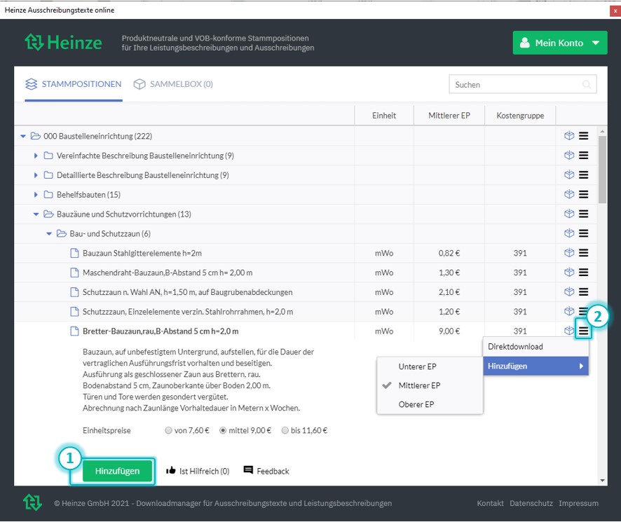The height and width of the screenshot is (522, 621).
Task: Open the Impressum footer link
Action: tap(579, 503)
